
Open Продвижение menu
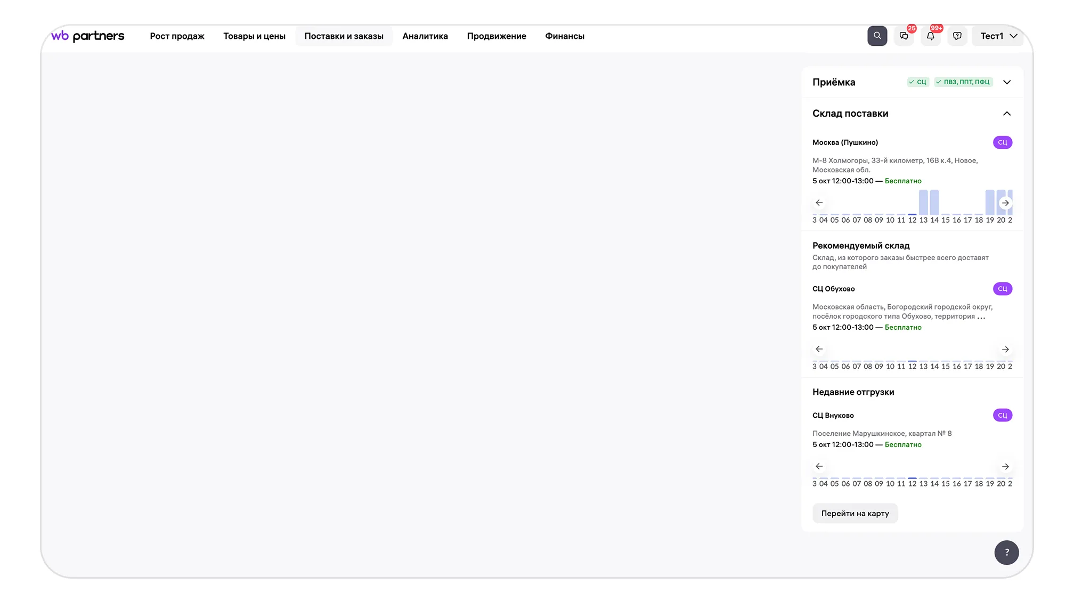(496, 36)
